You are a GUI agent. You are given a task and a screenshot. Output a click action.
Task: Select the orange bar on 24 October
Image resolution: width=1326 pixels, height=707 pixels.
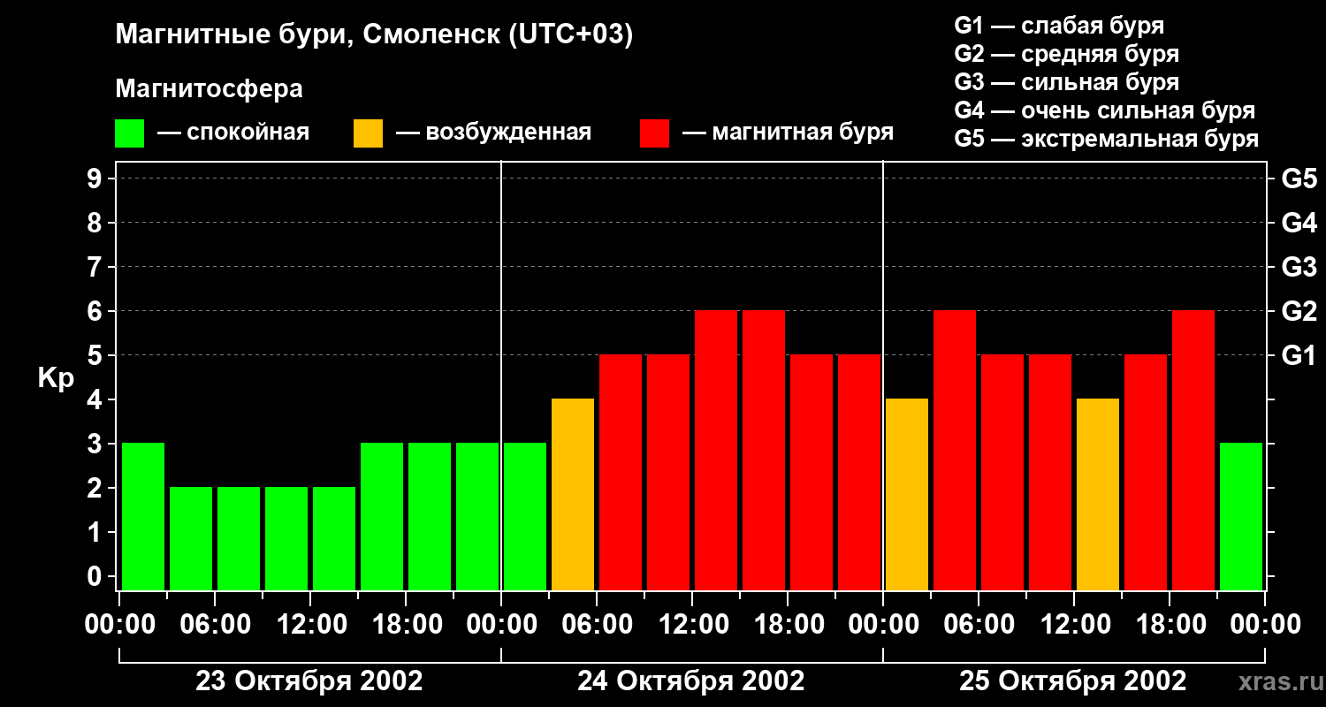point(573,494)
